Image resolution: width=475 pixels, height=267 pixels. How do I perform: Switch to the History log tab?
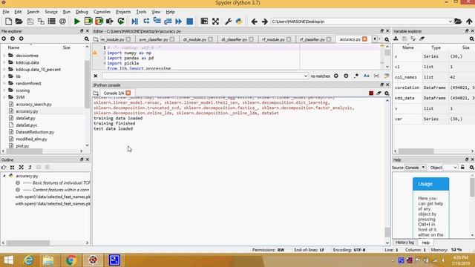(x=404, y=243)
